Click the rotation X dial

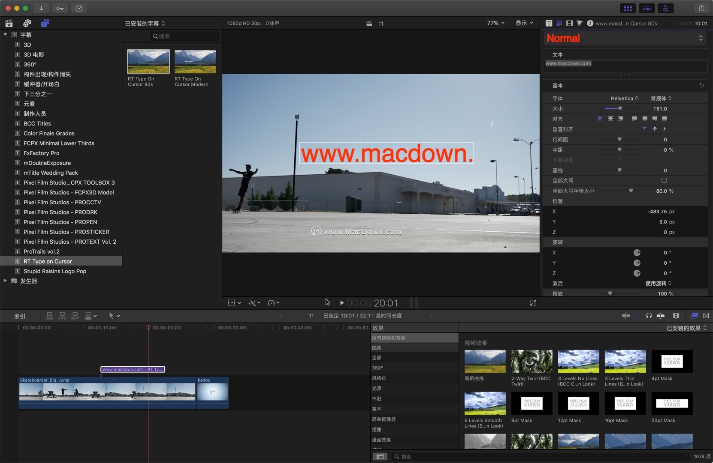point(637,253)
